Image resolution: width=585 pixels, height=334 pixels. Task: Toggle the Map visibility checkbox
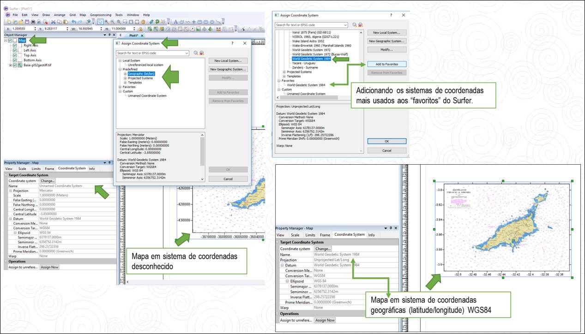click(x=10, y=41)
